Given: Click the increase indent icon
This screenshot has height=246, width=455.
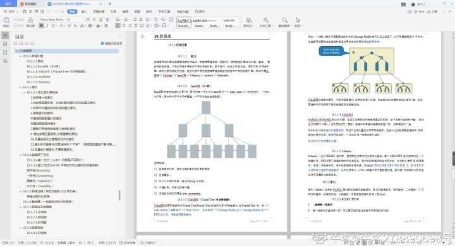Looking at the screenshot, I should pos(141,20).
